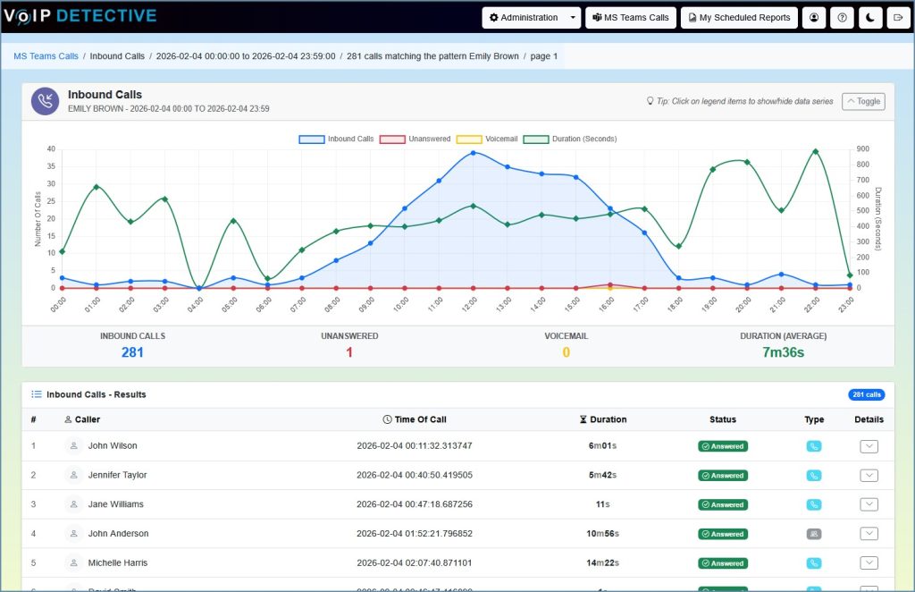Select the 12:00 peak point on the chart
This screenshot has height=592, width=915.
[474, 154]
